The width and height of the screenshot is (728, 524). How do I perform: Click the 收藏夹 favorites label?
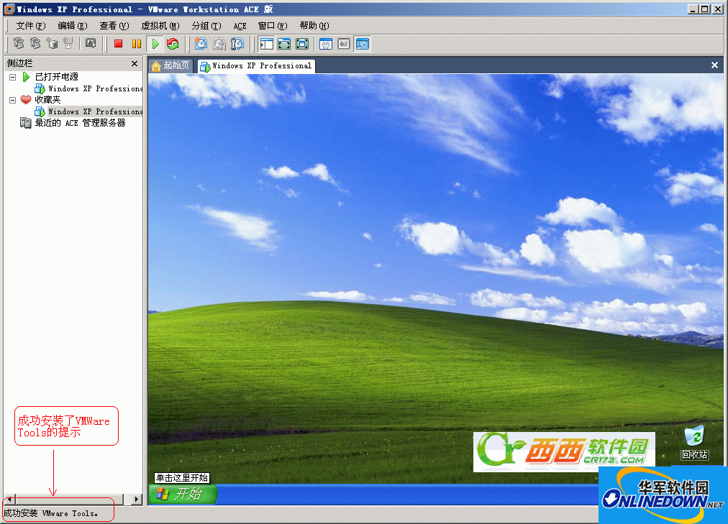(x=47, y=100)
